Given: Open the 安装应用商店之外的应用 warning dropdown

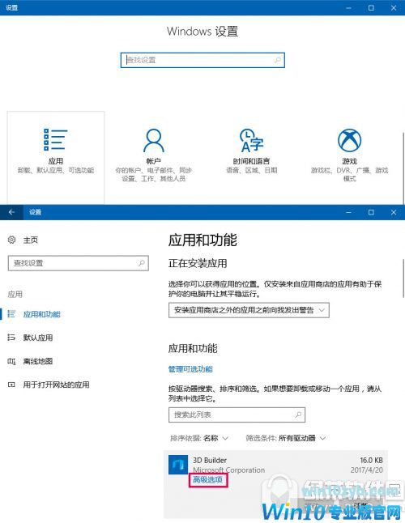Looking at the screenshot, I should pos(249,310).
